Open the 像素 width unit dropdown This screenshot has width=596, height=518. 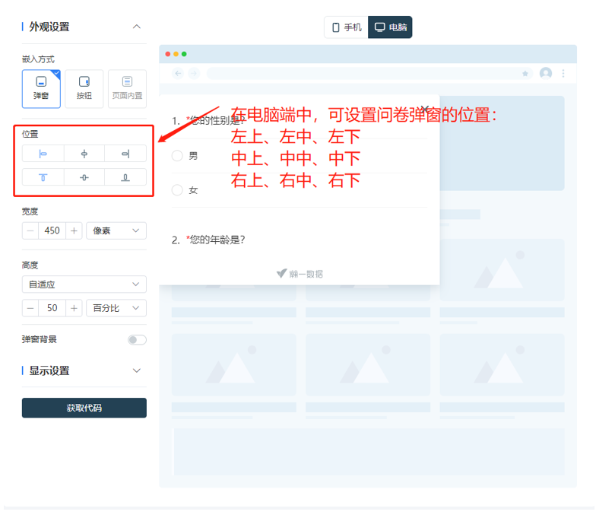point(116,230)
